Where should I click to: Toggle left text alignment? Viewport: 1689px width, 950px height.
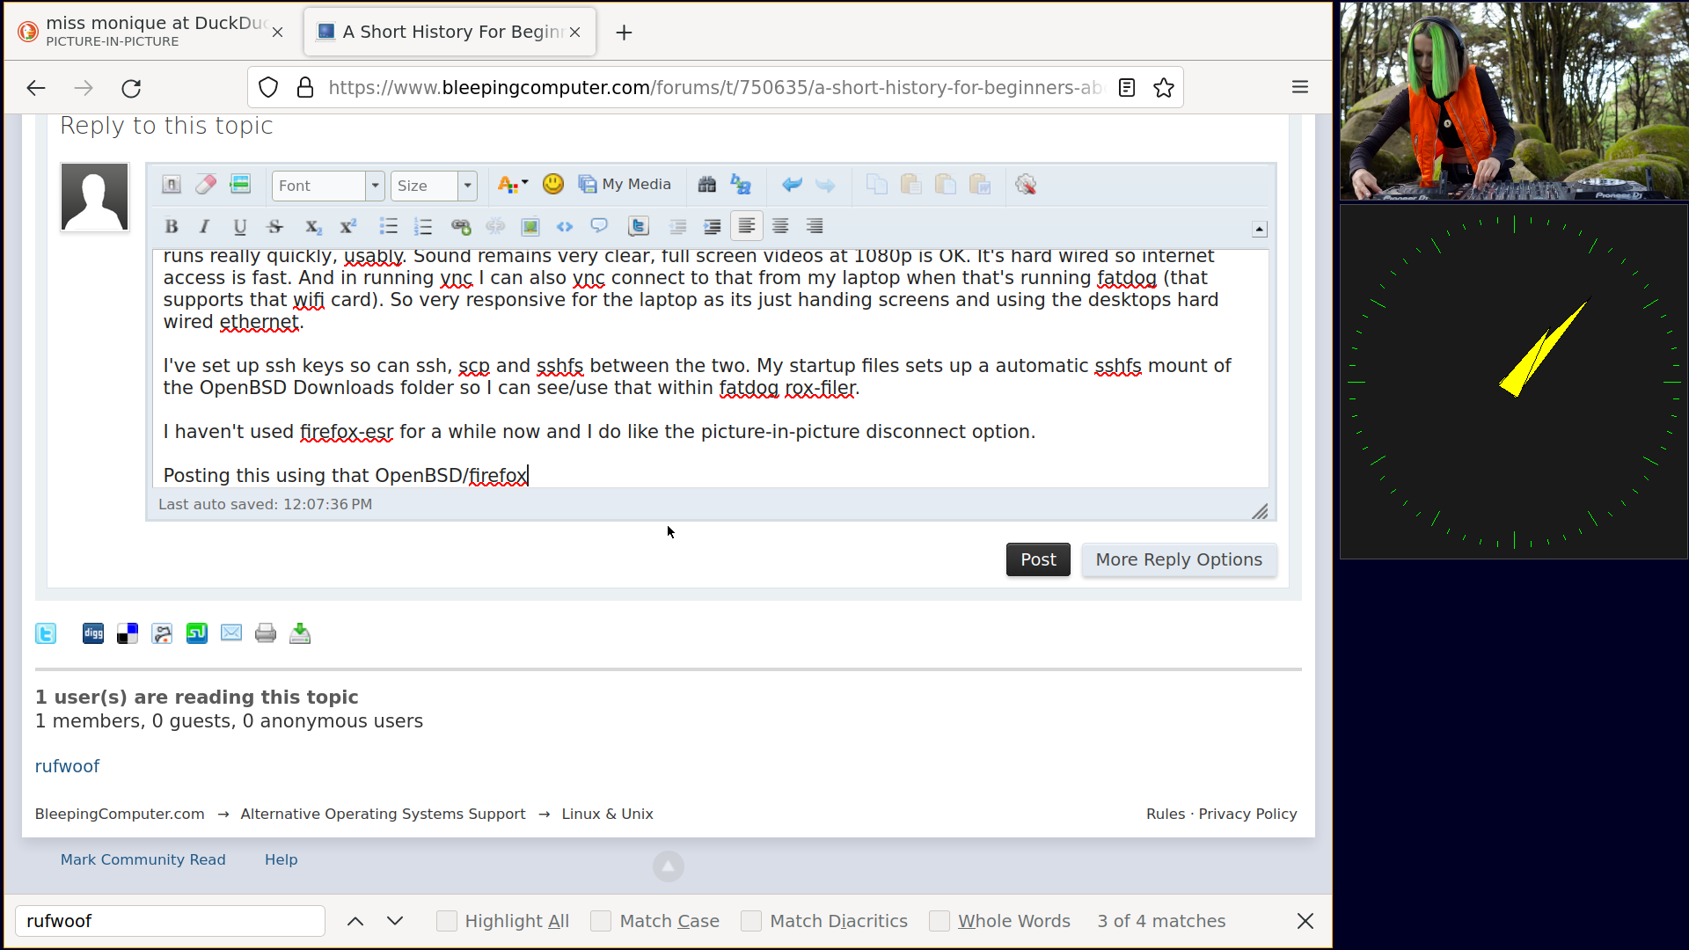(x=746, y=226)
